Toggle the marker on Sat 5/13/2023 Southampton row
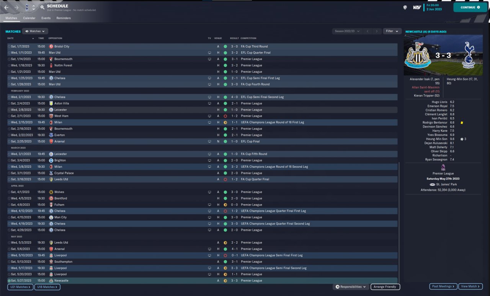Viewport: 490px width, 296px height. (x=9, y=262)
